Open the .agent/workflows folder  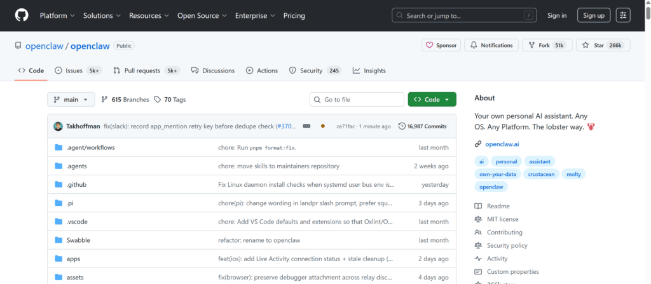tap(90, 147)
